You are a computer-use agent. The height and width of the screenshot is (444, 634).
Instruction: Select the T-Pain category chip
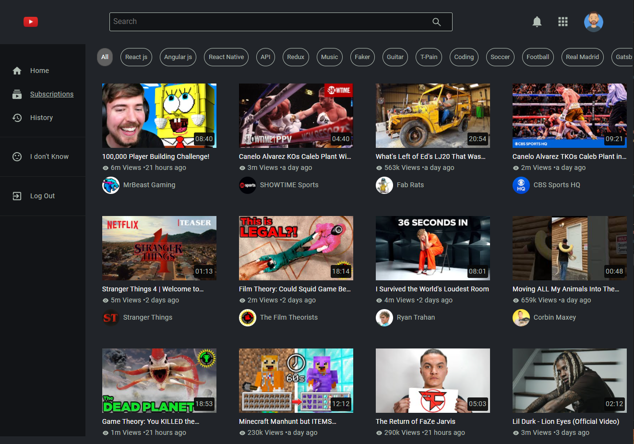(429, 57)
